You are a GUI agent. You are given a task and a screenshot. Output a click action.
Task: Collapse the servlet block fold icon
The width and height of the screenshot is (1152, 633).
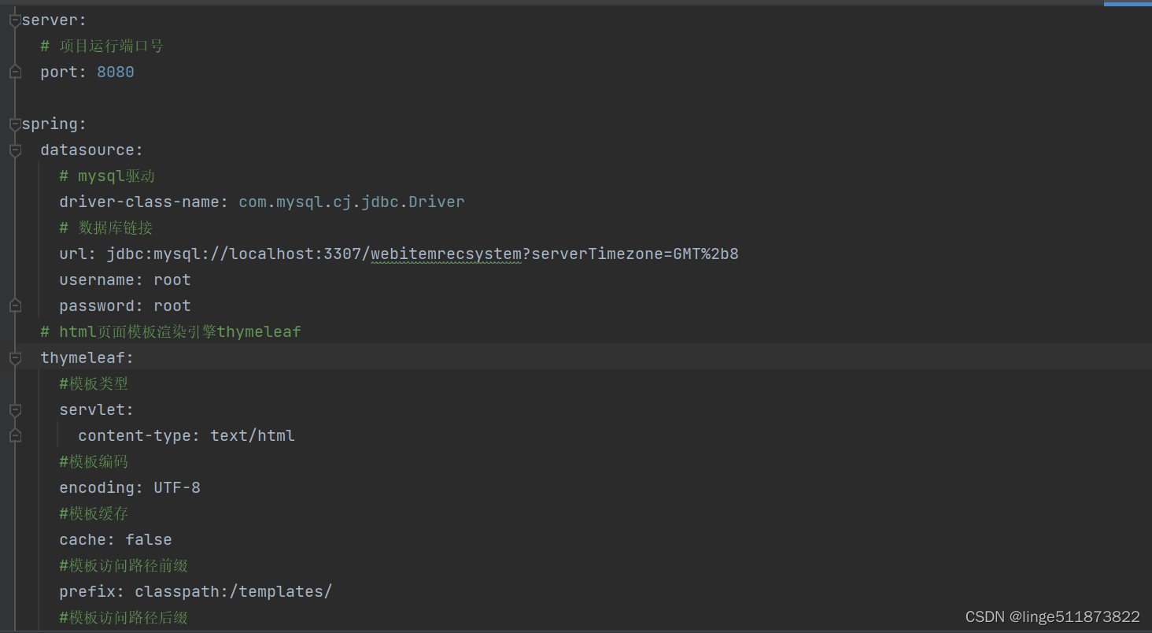[14, 409]
